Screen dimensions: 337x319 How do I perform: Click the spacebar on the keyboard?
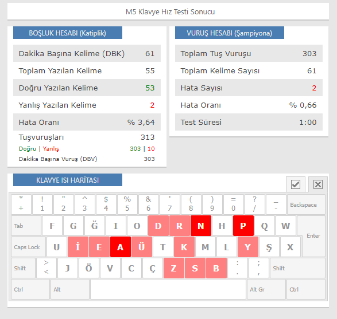point(168,289)
